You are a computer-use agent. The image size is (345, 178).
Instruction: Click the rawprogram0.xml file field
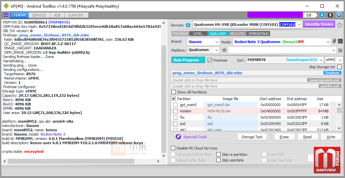[256, 80]
